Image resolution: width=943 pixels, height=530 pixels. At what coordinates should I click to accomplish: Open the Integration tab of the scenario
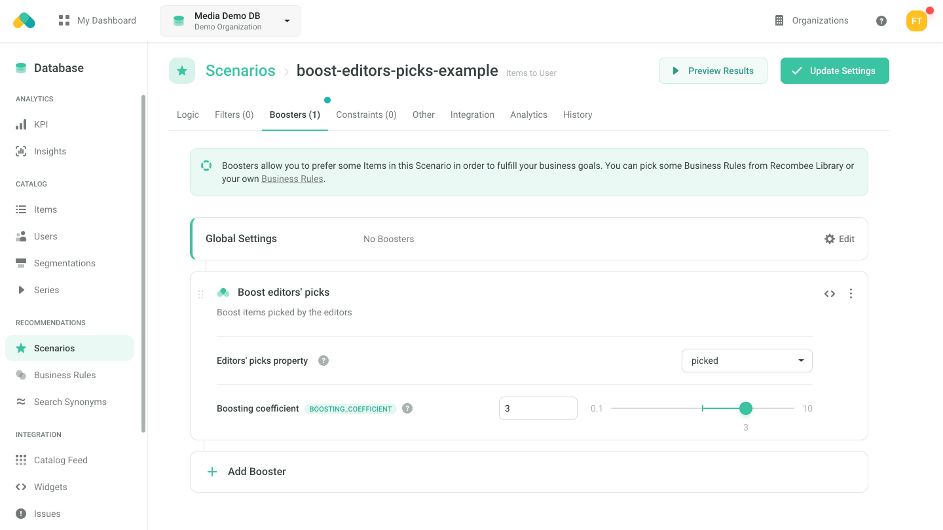[472, 115]
